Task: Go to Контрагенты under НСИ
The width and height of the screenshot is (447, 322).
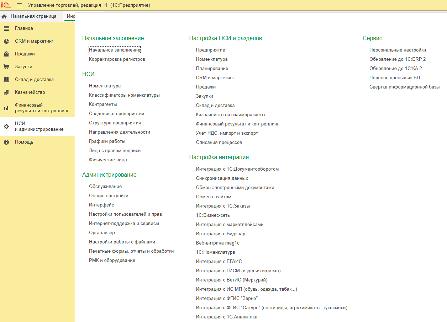Action: (x=103, y=104)
